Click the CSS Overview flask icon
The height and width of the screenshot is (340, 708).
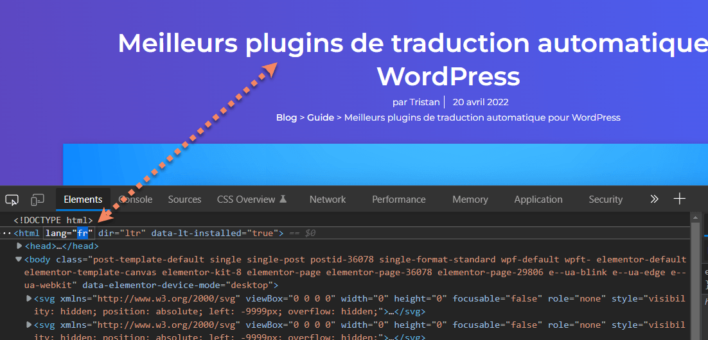(x=283, y=199)
